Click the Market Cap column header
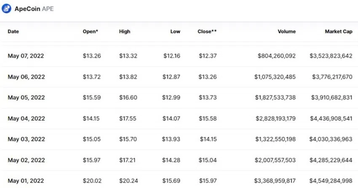This screenshot has width=358, height=188. [339, 32]
